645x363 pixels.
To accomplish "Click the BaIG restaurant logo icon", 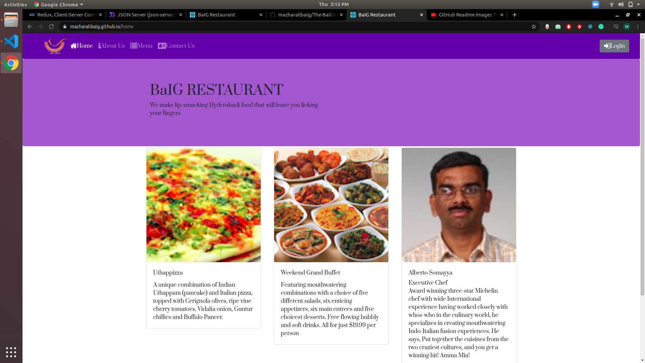I will pyautogui.click(x=55, y=46).
